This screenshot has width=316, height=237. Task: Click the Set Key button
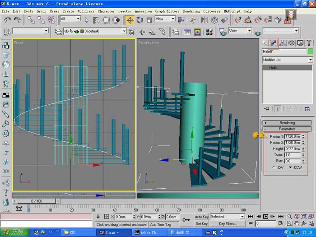coord(201,223)
